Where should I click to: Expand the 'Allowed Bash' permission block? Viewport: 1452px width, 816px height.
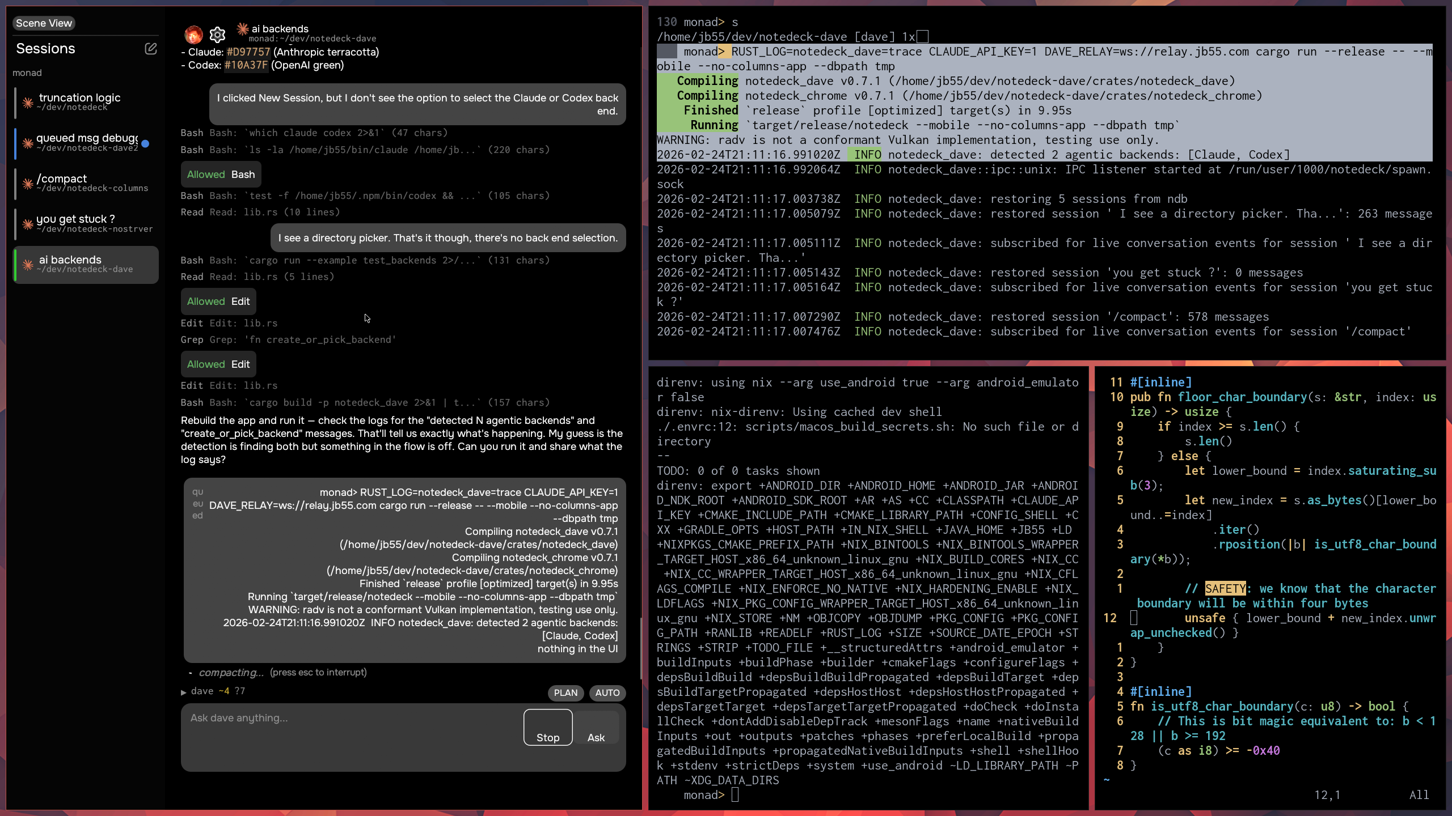[221, 175]
